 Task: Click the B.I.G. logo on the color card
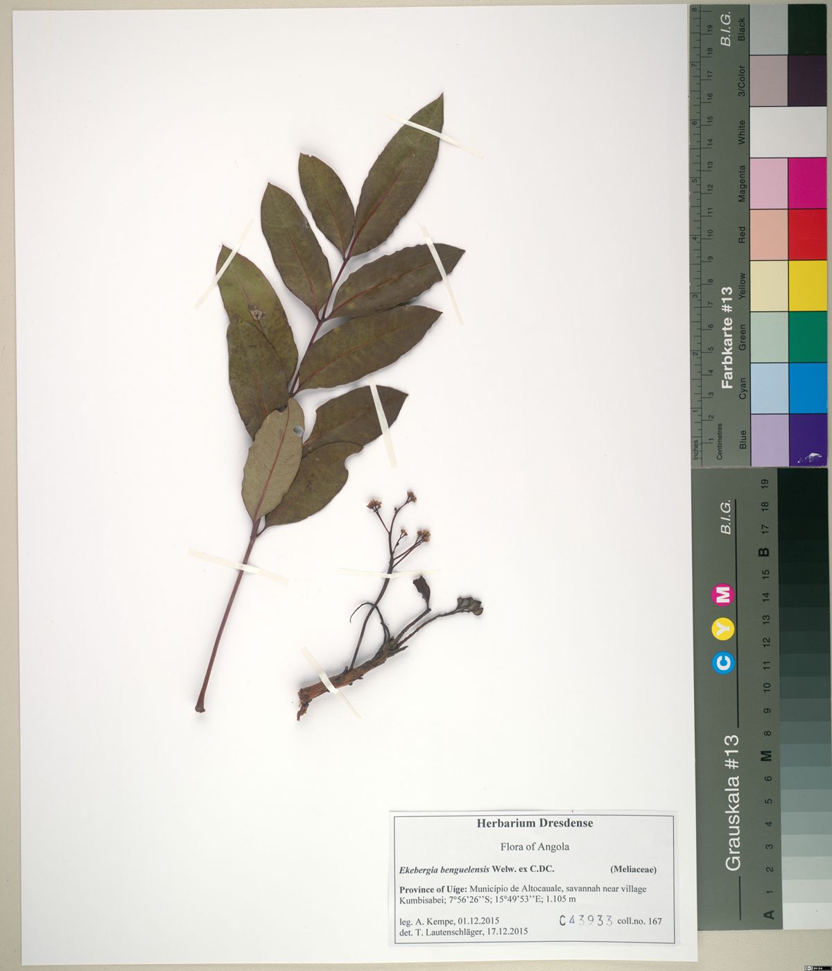[x=726, y=31]
